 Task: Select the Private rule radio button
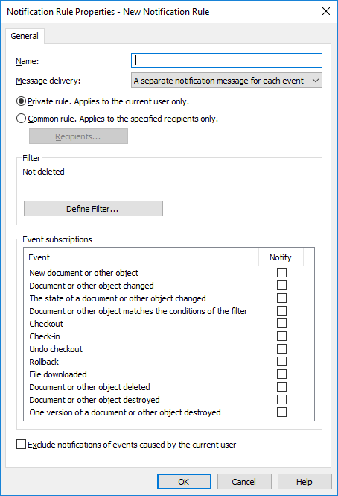[21, 101]
